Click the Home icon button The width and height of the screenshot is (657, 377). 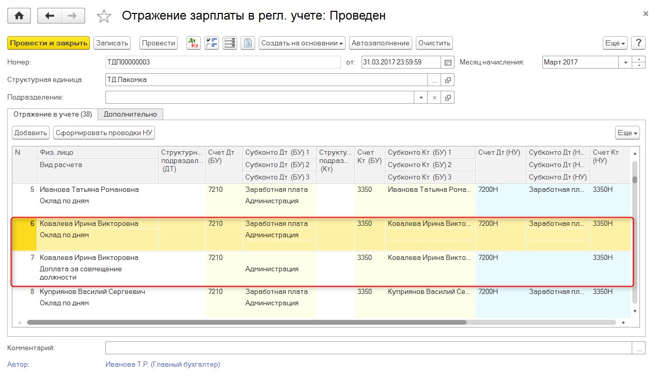tap(19, 16)
